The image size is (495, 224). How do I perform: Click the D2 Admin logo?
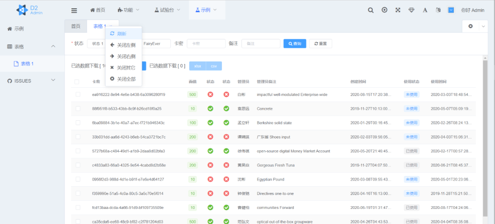tap(30, 10)
